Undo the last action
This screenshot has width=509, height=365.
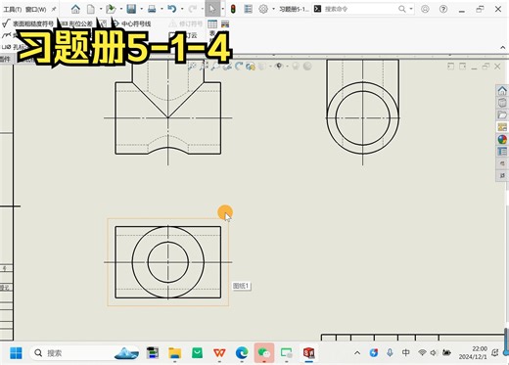click(x=172, y=9)
